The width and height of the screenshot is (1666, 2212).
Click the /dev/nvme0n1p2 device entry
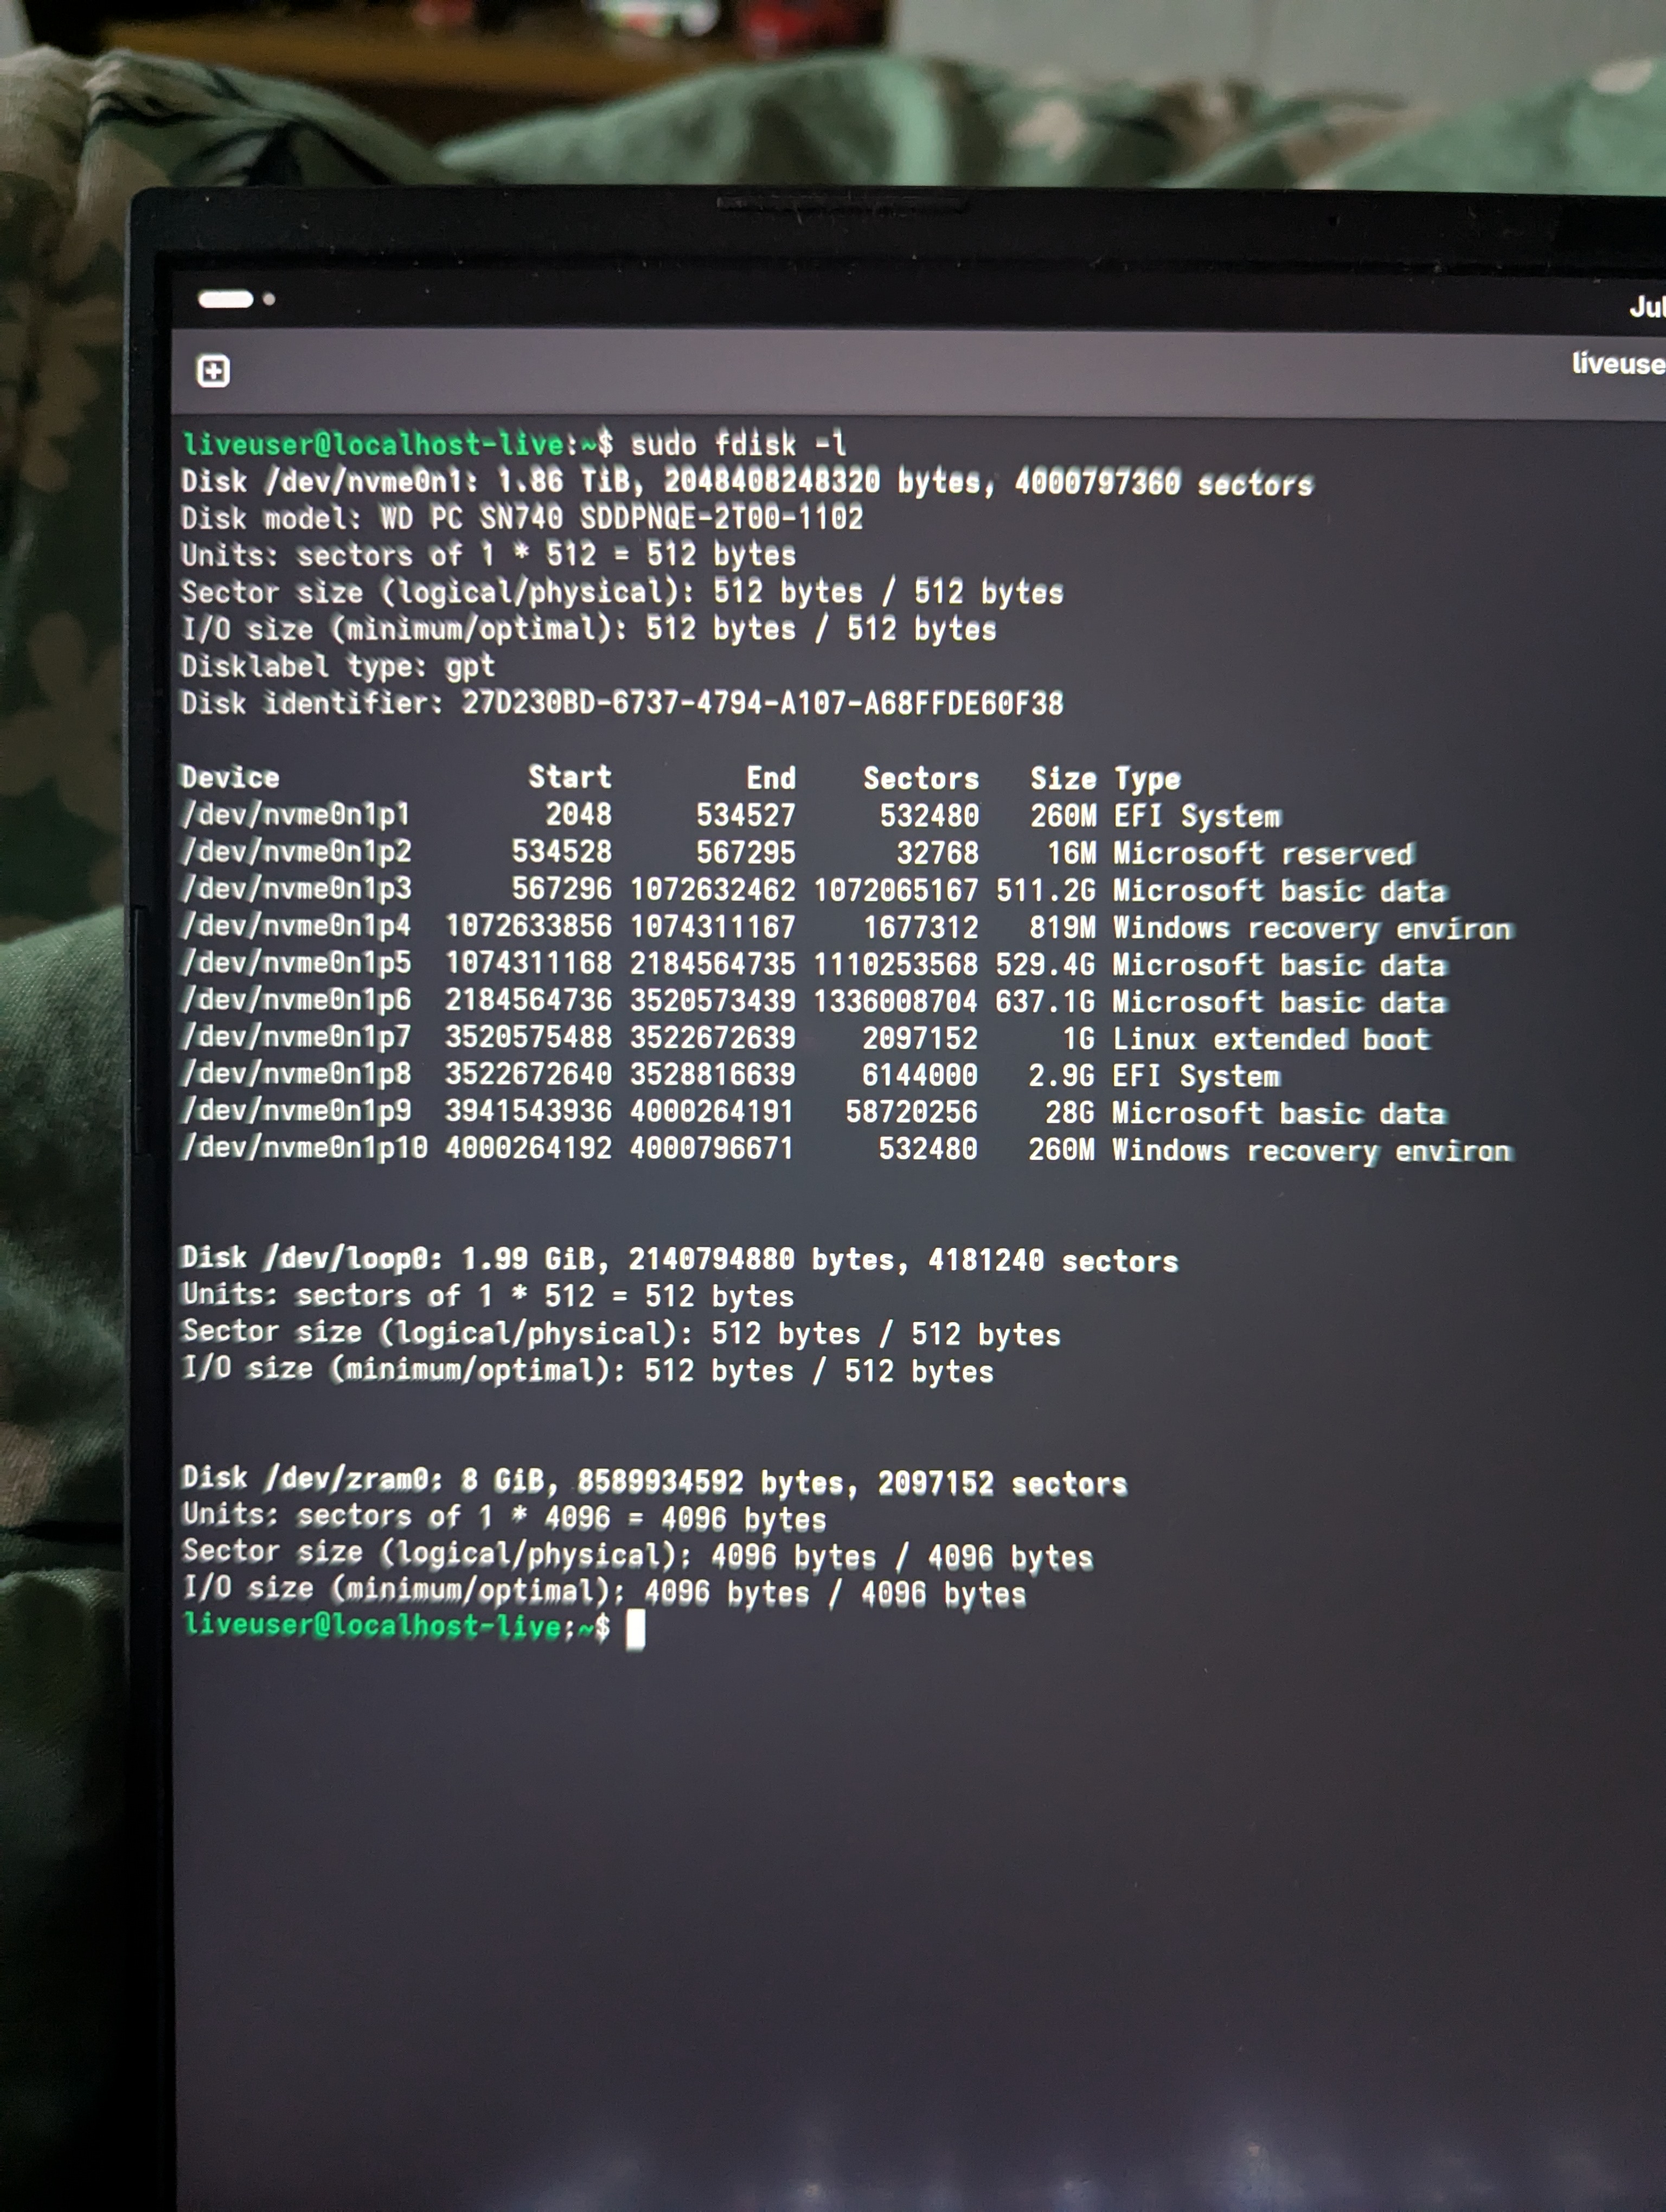pyautogui.click(x=296, y=851)
